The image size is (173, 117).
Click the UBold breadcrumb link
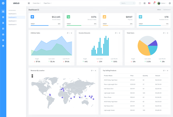click(159, 10)
